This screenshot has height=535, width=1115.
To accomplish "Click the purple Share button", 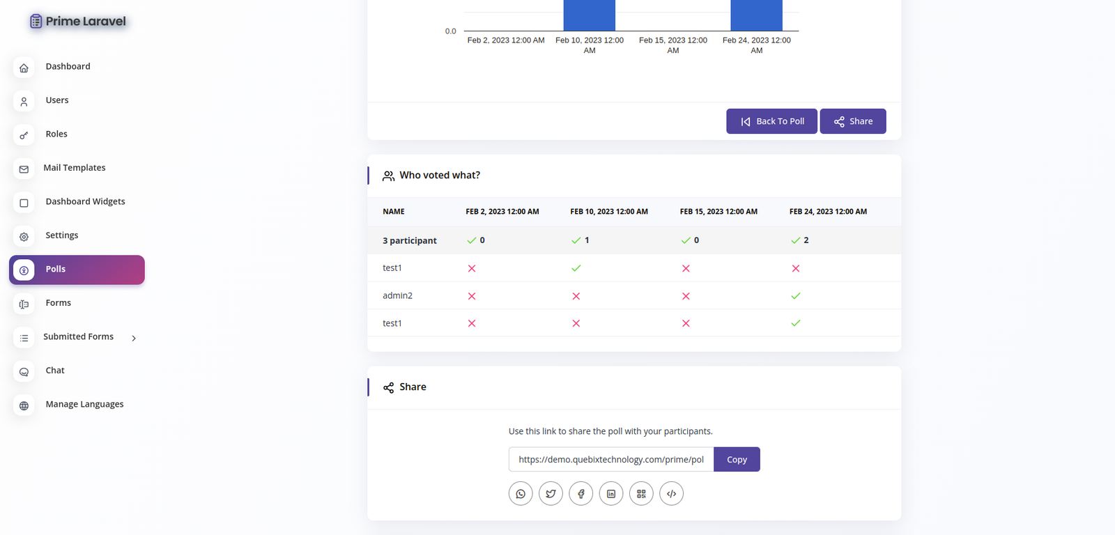I will point(852,121).
